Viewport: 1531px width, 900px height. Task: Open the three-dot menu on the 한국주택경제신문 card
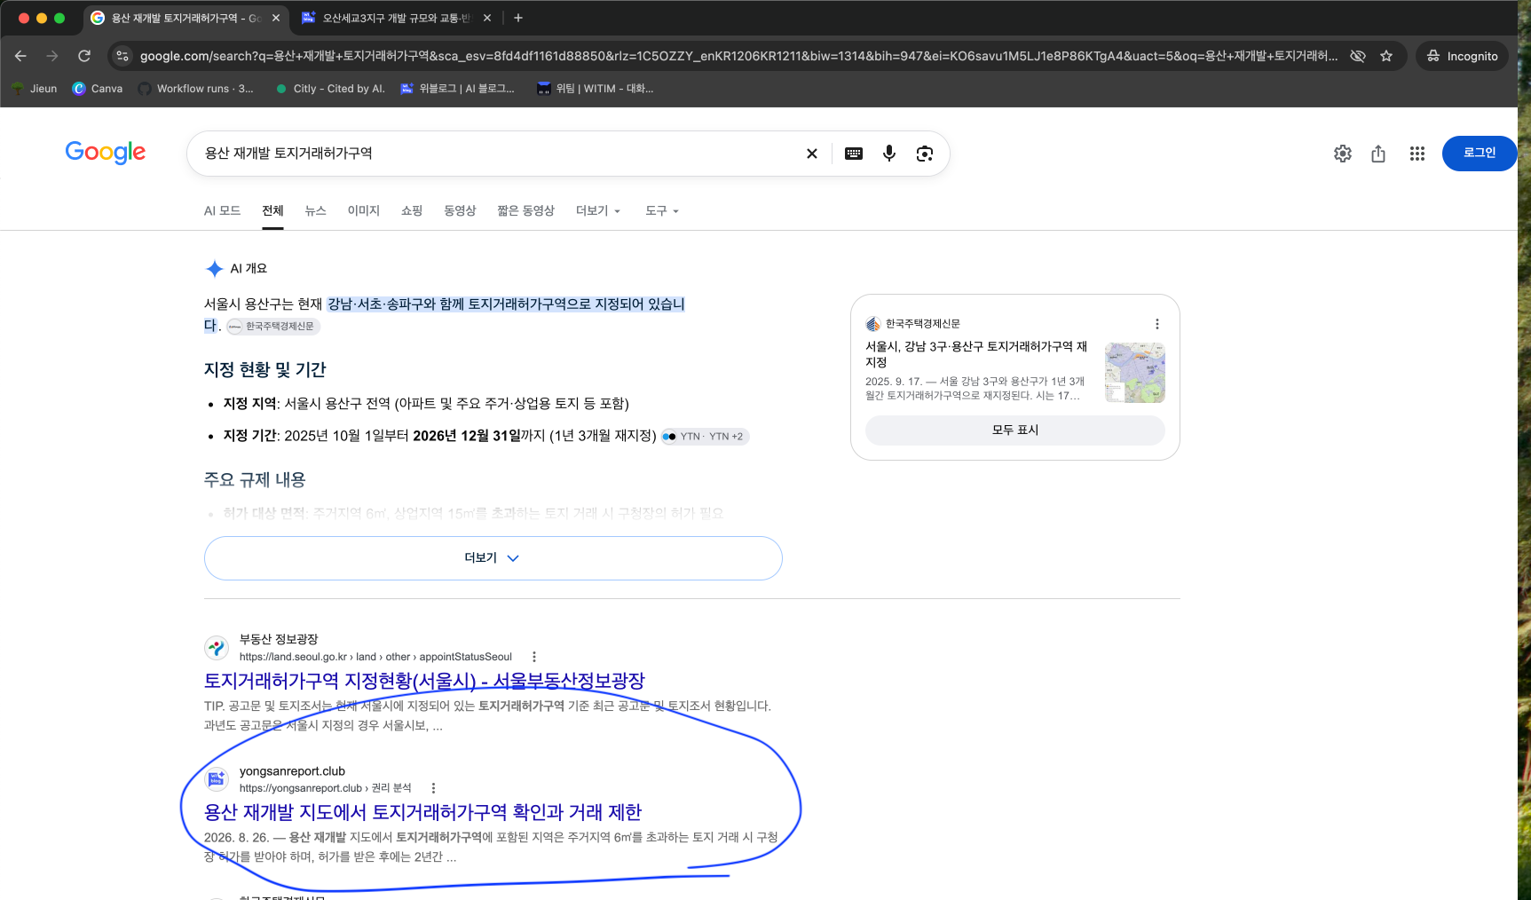[x=1156, y=324]
